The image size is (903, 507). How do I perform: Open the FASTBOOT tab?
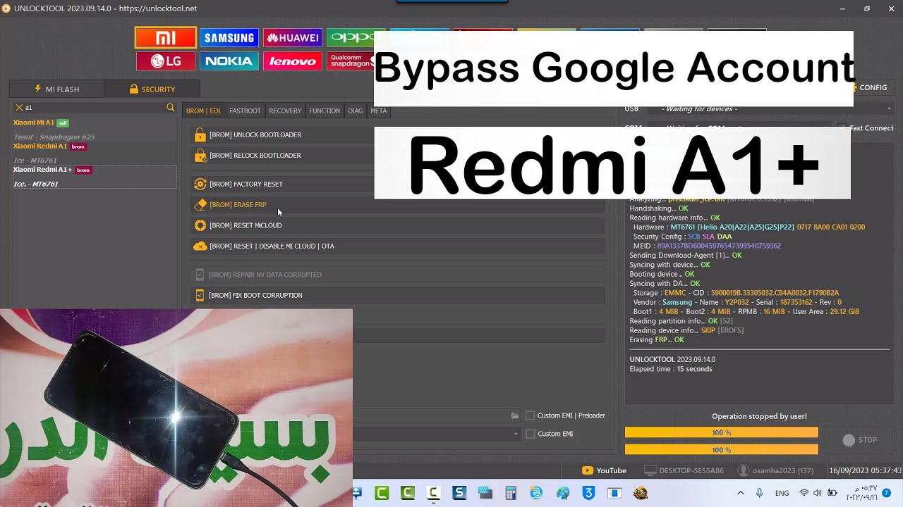point(245,111)
